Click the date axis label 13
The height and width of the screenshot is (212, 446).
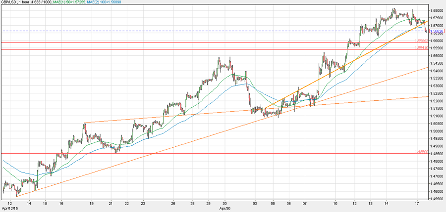click(370, 204)
